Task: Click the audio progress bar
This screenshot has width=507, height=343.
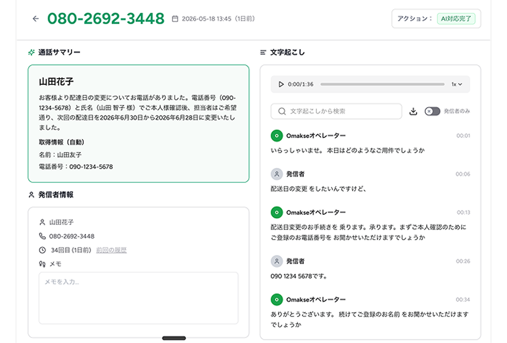Action: pyautogui.click(x=382, y=84)
